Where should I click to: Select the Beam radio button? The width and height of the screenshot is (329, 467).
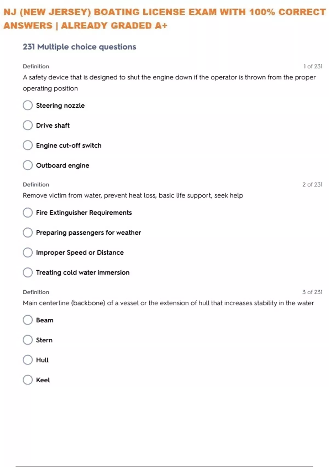click(x=28, y=320)
